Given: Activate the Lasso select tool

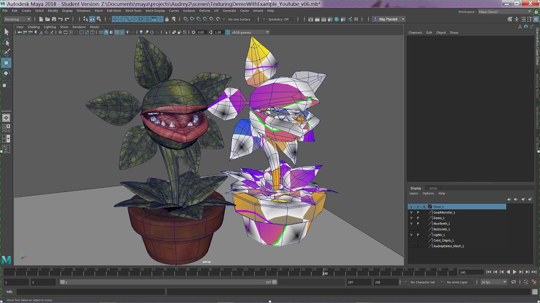Looking at the screenshot, I should tap(6, 43).
